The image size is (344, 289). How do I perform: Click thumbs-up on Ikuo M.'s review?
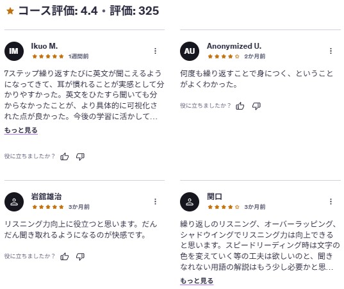pyautogui.click(x=64, y=156)
